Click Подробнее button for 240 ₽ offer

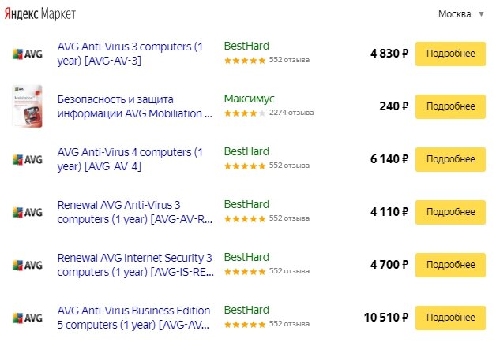(450, 106)
